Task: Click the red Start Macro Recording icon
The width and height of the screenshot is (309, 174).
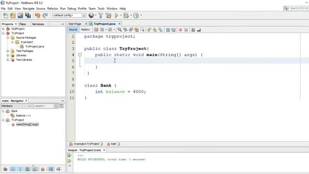Action: pyautogui.click(x=180, y=30)
